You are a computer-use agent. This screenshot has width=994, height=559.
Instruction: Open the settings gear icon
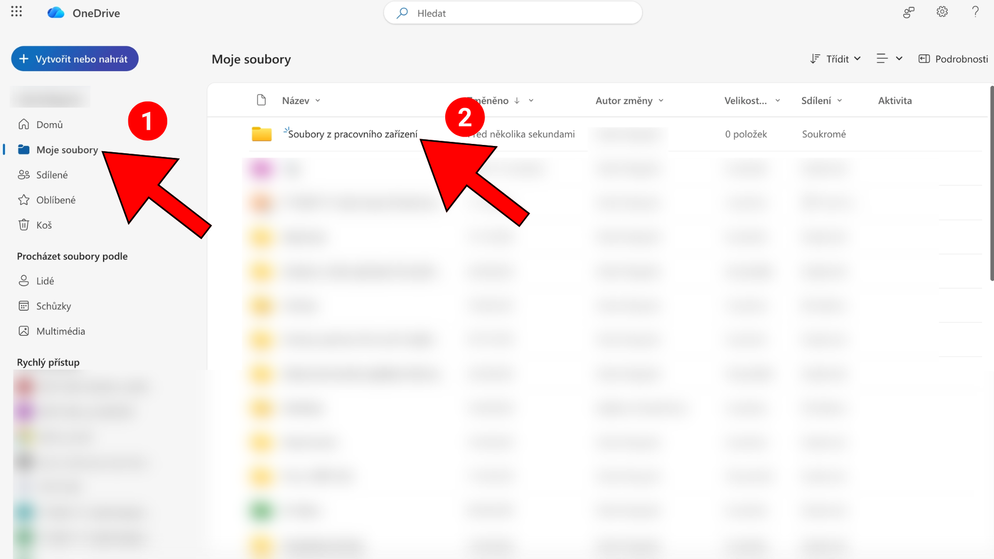pos(942,12)
